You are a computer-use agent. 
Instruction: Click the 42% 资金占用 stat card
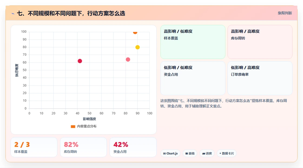(x=133, y=147)
